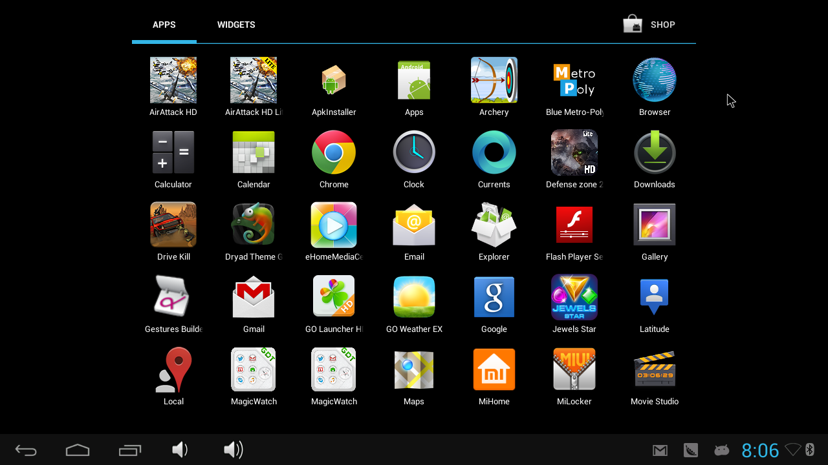Open Dryad Theme chameleon icon
Image resolution: width=828 pixels, height=465 pixels.
coord(254,225)
